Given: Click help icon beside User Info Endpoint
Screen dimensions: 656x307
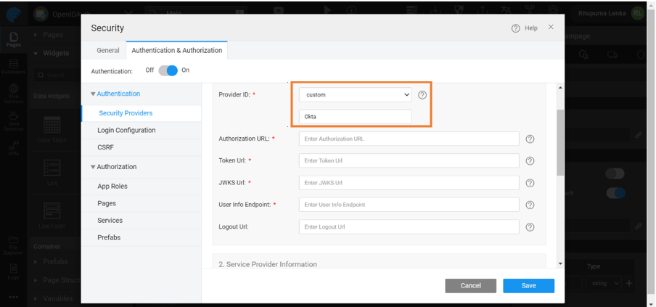Looking at the screenshot, I should coord(530,205).
